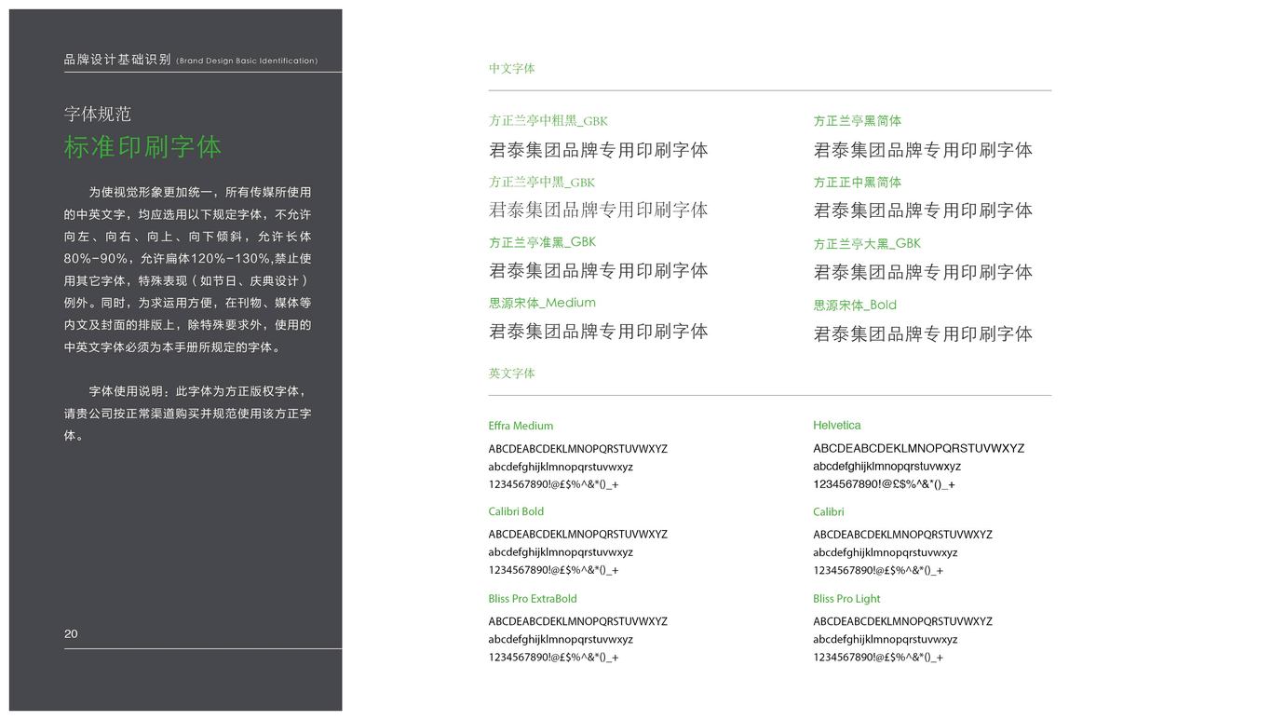Click the paragraph starting 为使视觉形象更加统一
1272x720 pixels.
[x=188, y=269]
